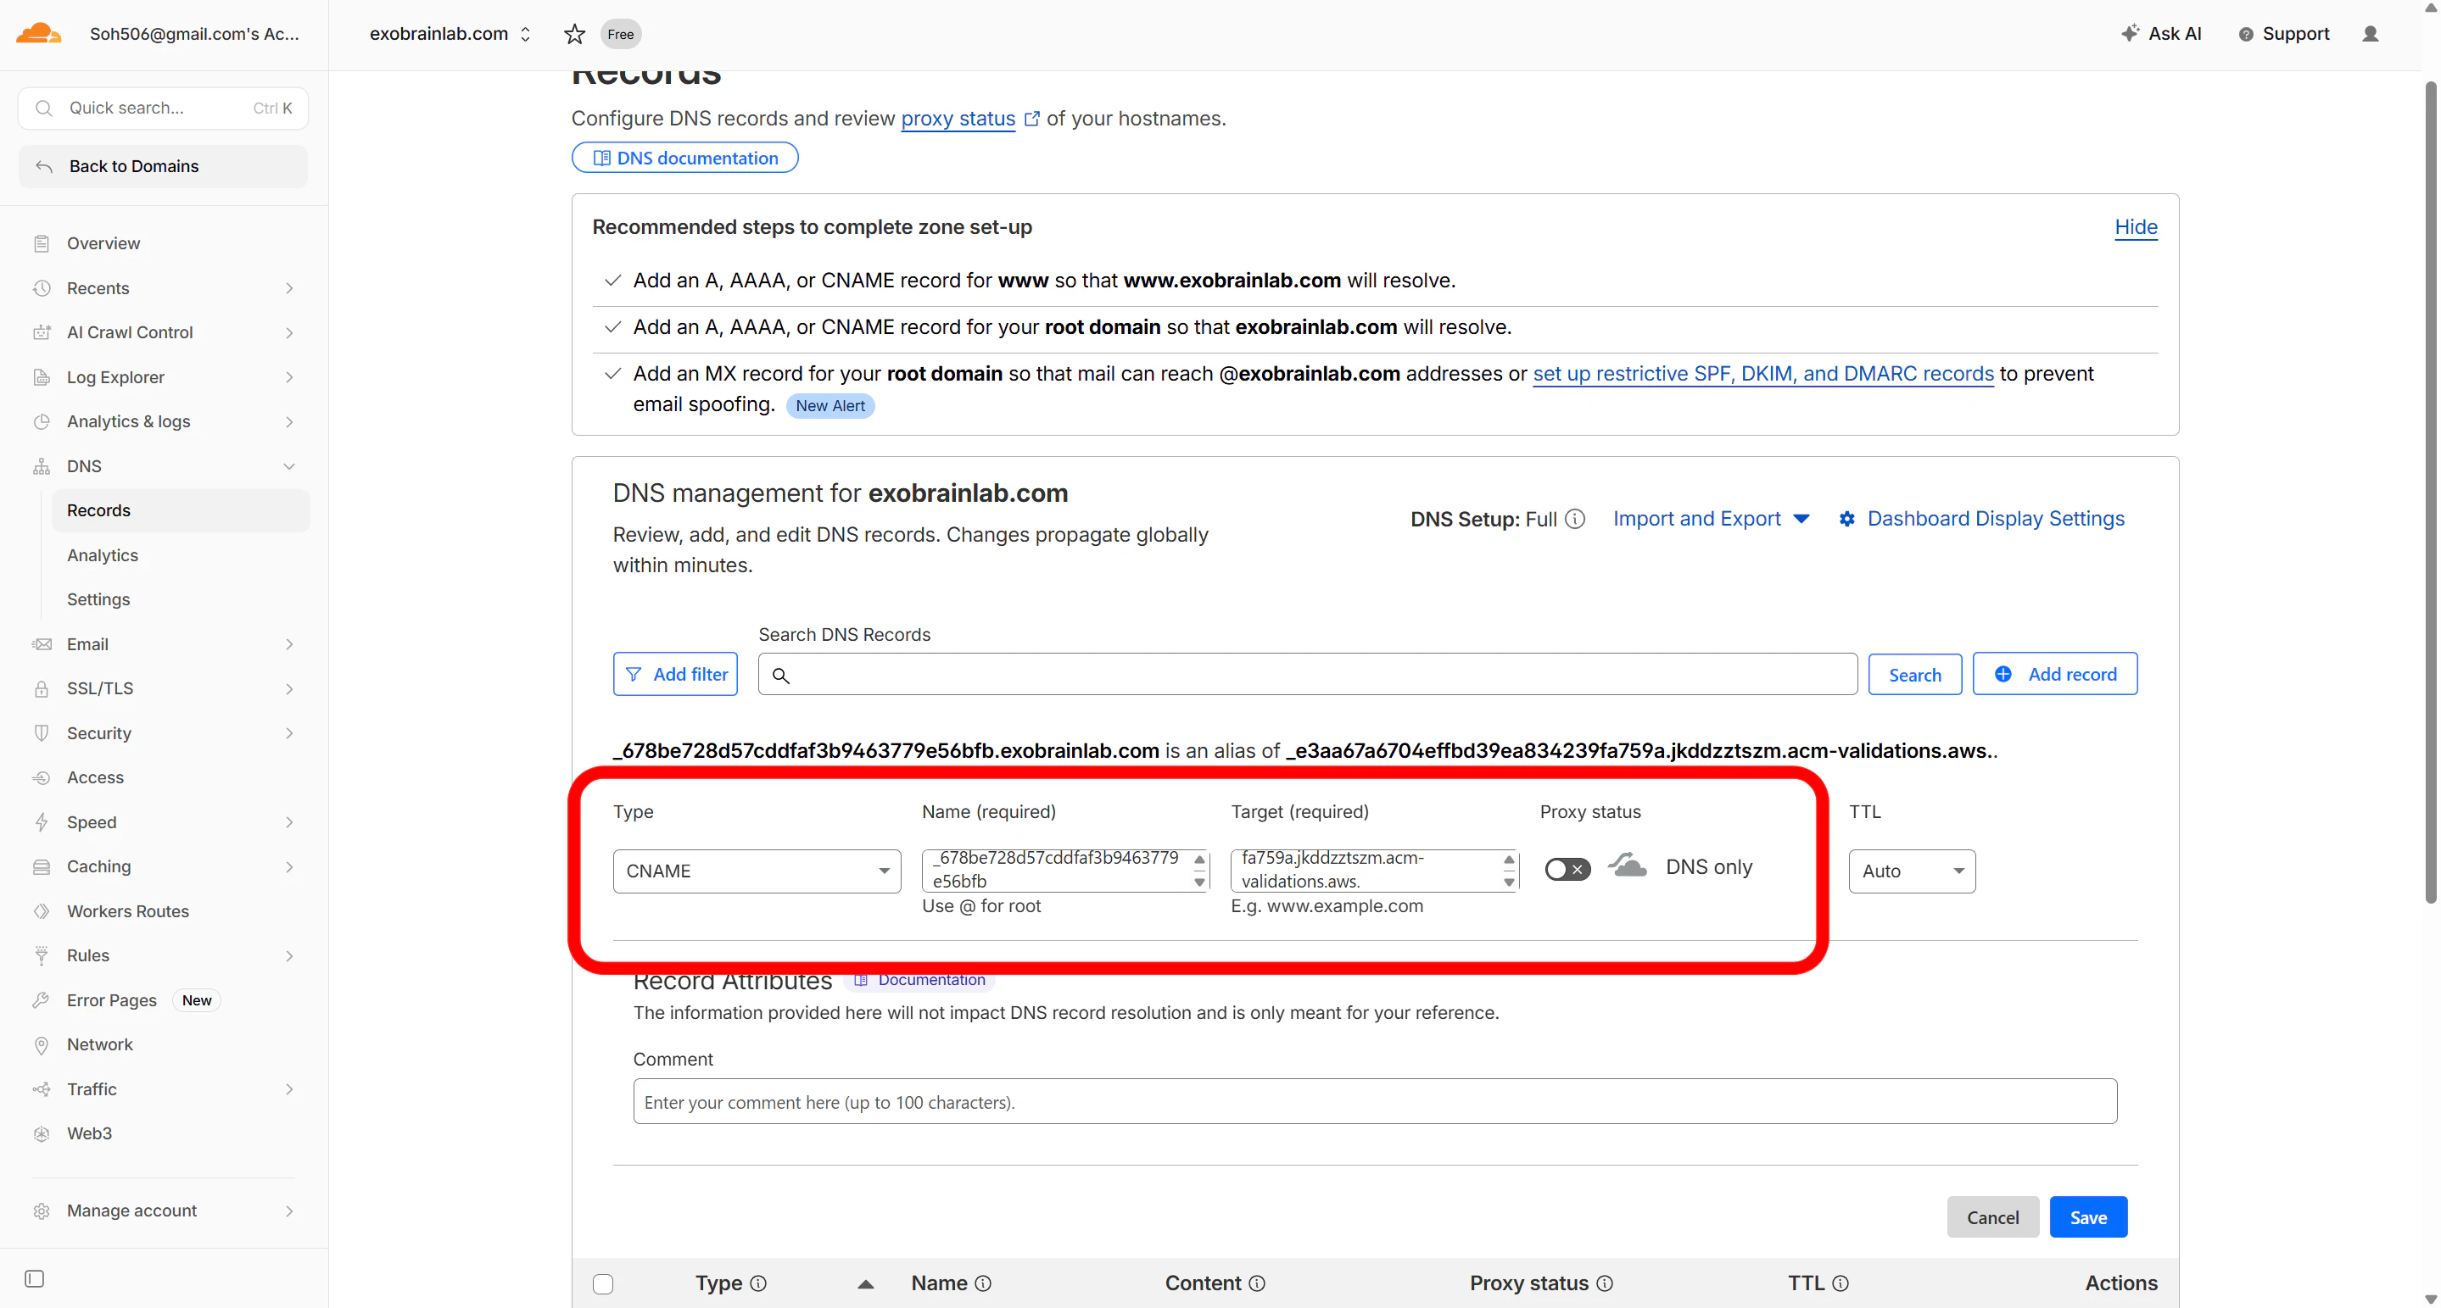Viewport: 2441px width, 1308px height.
Task: Click the Web3 icon in sidebar
Action: coord(41,1133)
